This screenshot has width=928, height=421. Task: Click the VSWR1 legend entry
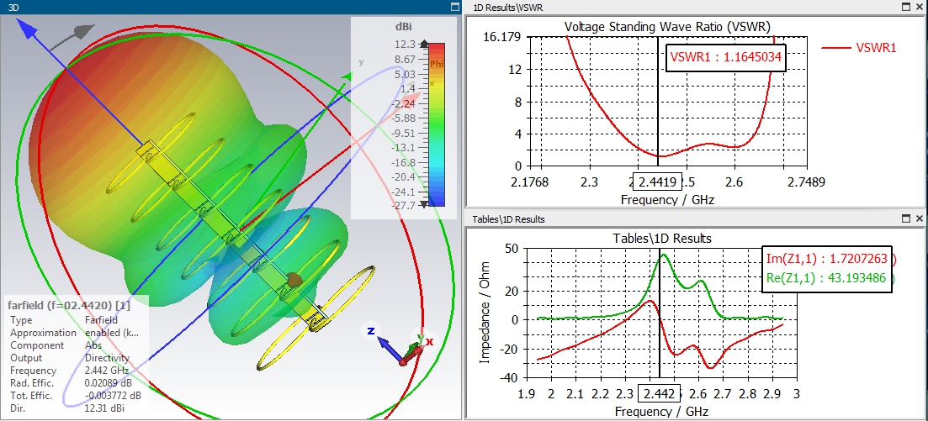859,48
